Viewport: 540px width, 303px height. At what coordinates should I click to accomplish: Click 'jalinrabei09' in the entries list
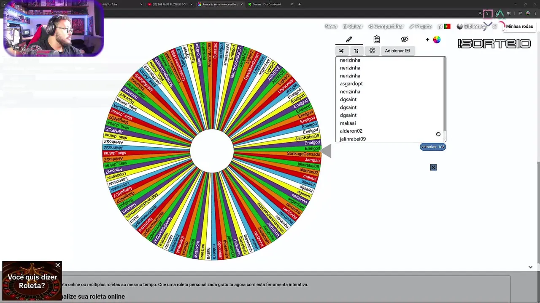(353, 139)
